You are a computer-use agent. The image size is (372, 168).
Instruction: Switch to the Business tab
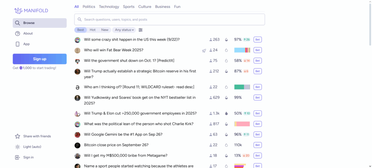(x=162, y=7)
